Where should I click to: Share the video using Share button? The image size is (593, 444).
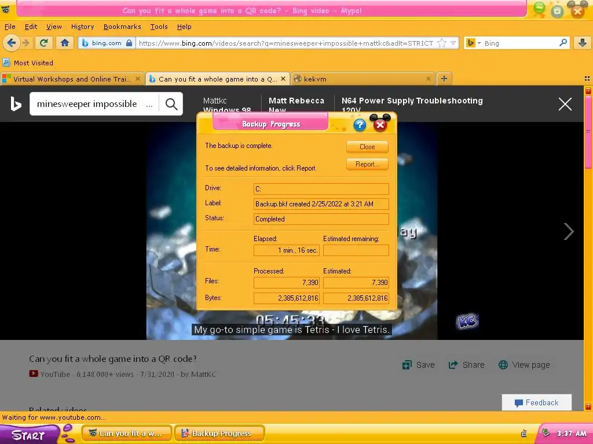[x=466, y=365]
